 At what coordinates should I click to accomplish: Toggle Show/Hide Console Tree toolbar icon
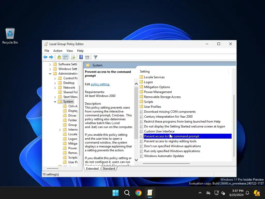pyautogui.click(x=65, y=57)
